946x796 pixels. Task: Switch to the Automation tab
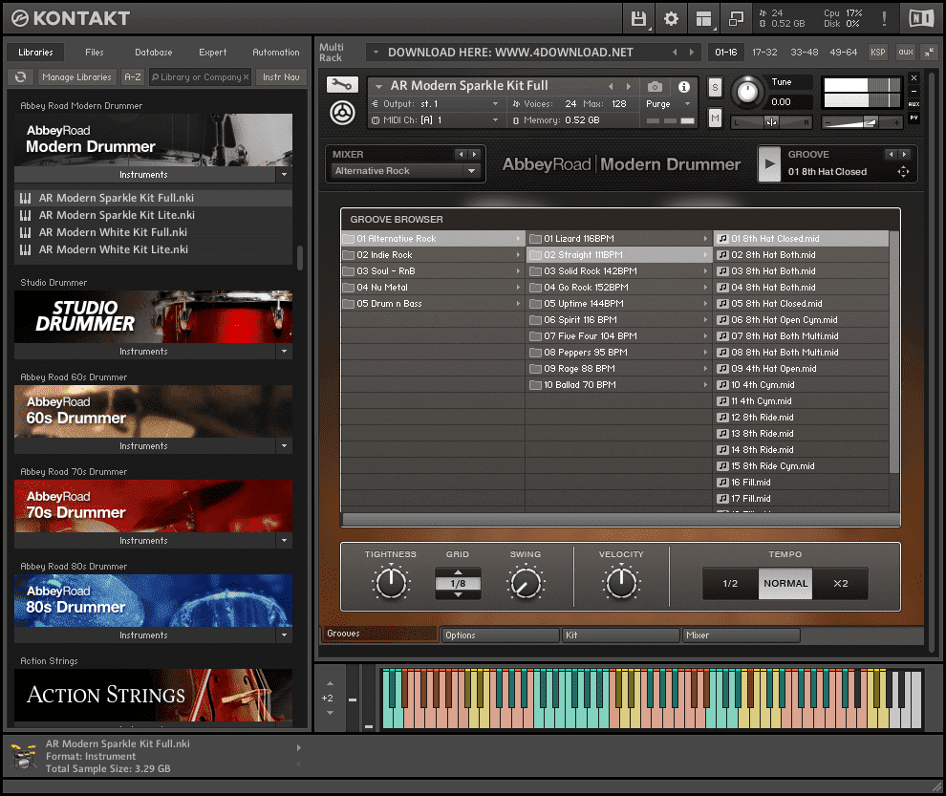pos(276,53)
